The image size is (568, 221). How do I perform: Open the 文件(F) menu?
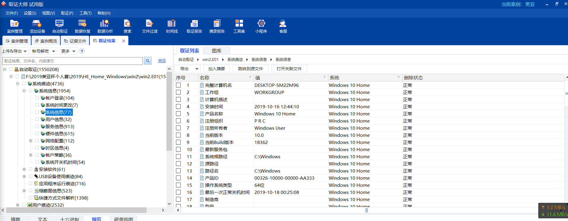click(12, 13)
